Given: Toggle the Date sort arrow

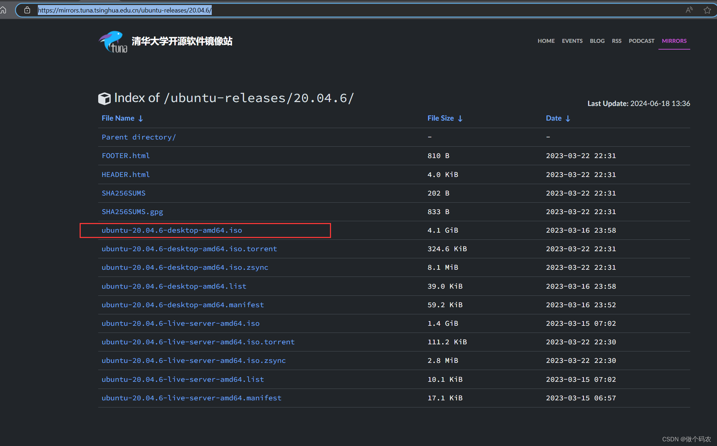Looking at the screenshot, I should (x=568, y=118).
